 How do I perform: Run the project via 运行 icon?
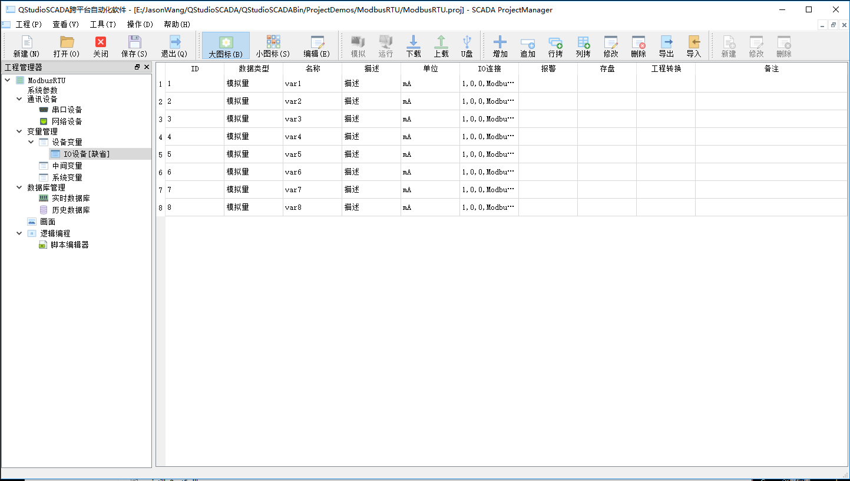click(386, 45)
